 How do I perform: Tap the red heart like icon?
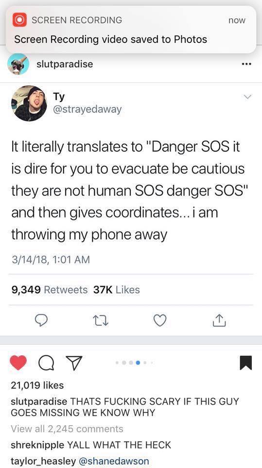pyautogui.click(x=18, y=363)
